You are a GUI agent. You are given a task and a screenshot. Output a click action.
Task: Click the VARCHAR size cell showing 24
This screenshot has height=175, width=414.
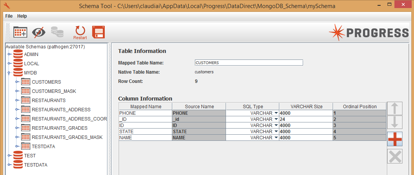pos(306,119)
